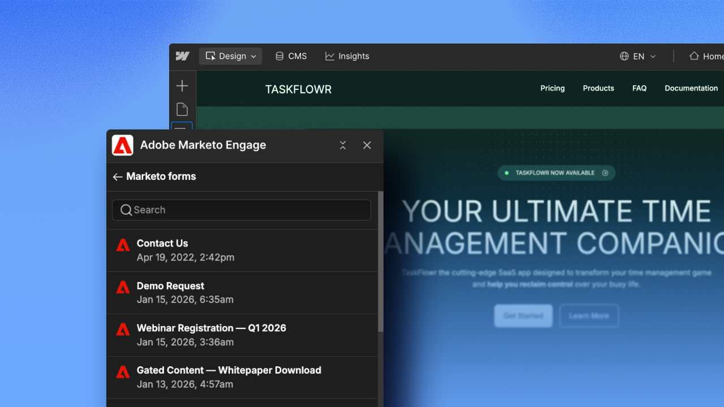Open the Pages panel in the left sidebar

[182, 109]
